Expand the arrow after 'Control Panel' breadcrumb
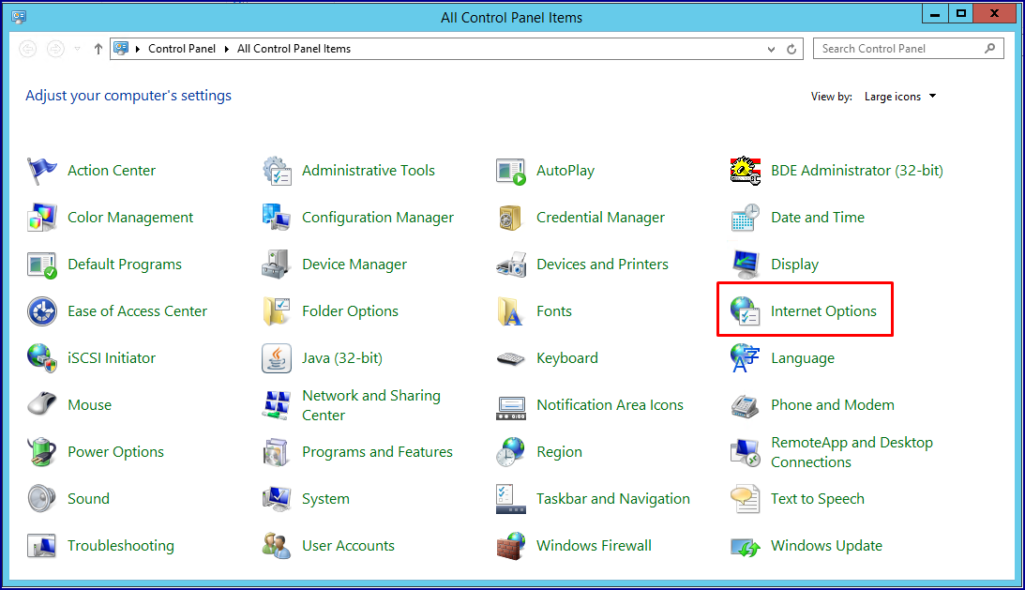The image size is (1025, 590). [226, 49]
